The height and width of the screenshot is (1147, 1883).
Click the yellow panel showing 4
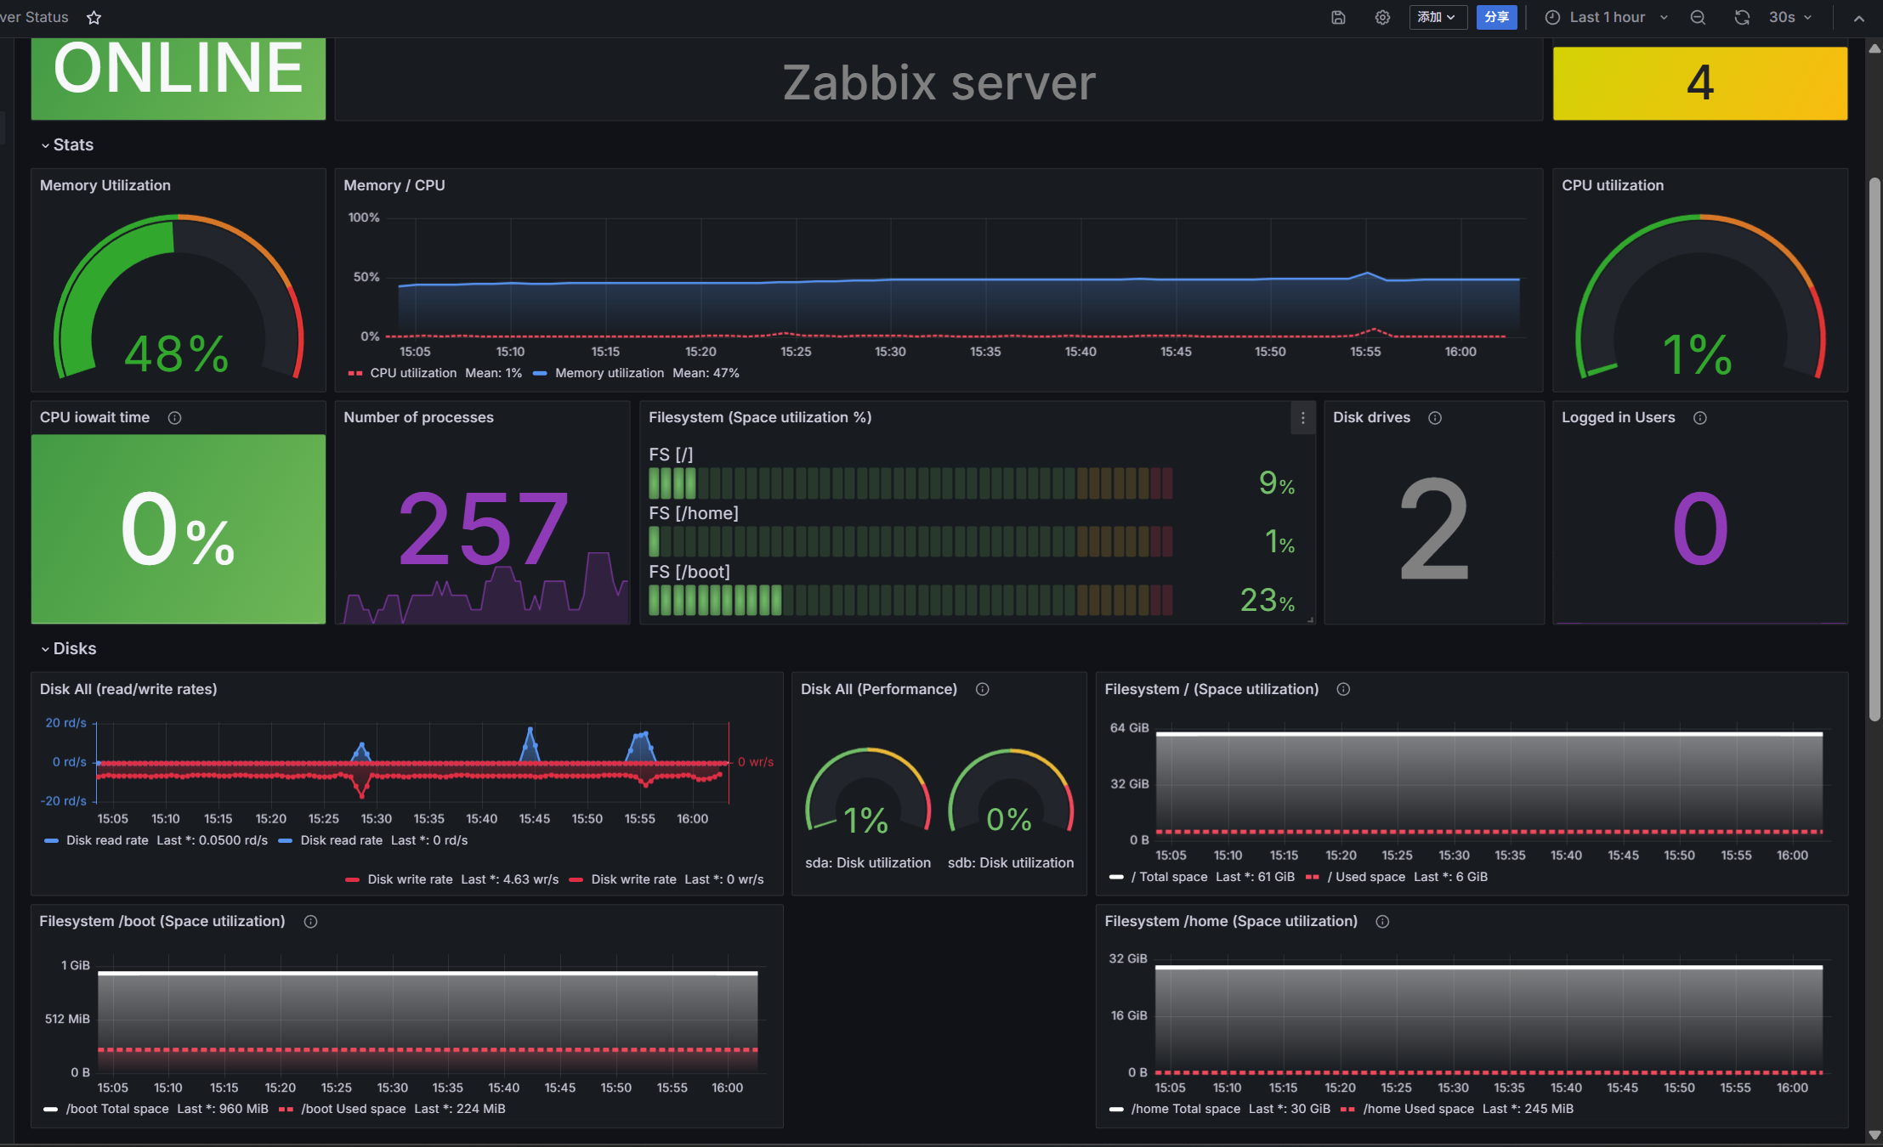point(1700,82)
